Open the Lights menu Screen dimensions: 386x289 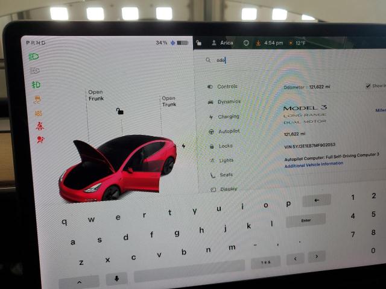pos(221,161)
